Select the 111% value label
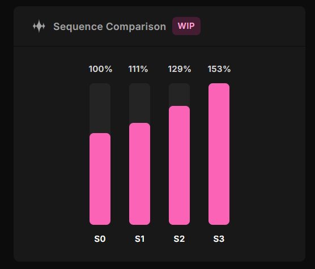The width and height of the screenshot is (315, 269). click(138, 69)
